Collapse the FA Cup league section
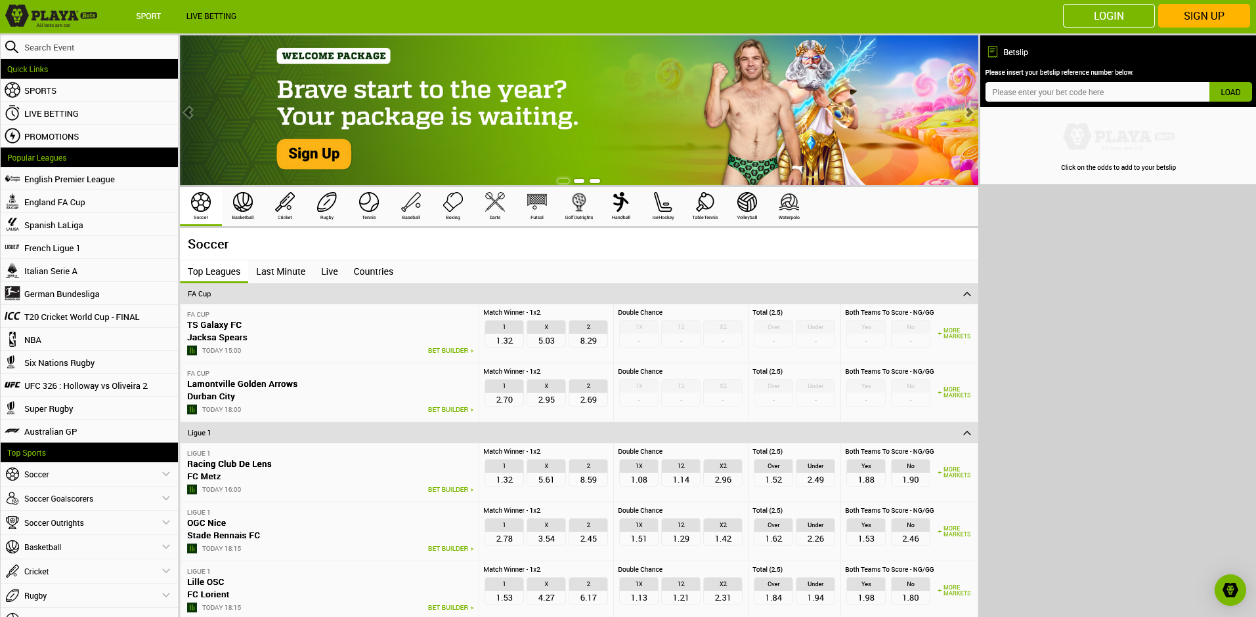The image size is (1256, 617). pos(966,294)
